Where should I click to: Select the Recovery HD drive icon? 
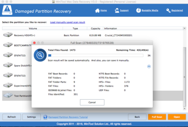(8, 35)
